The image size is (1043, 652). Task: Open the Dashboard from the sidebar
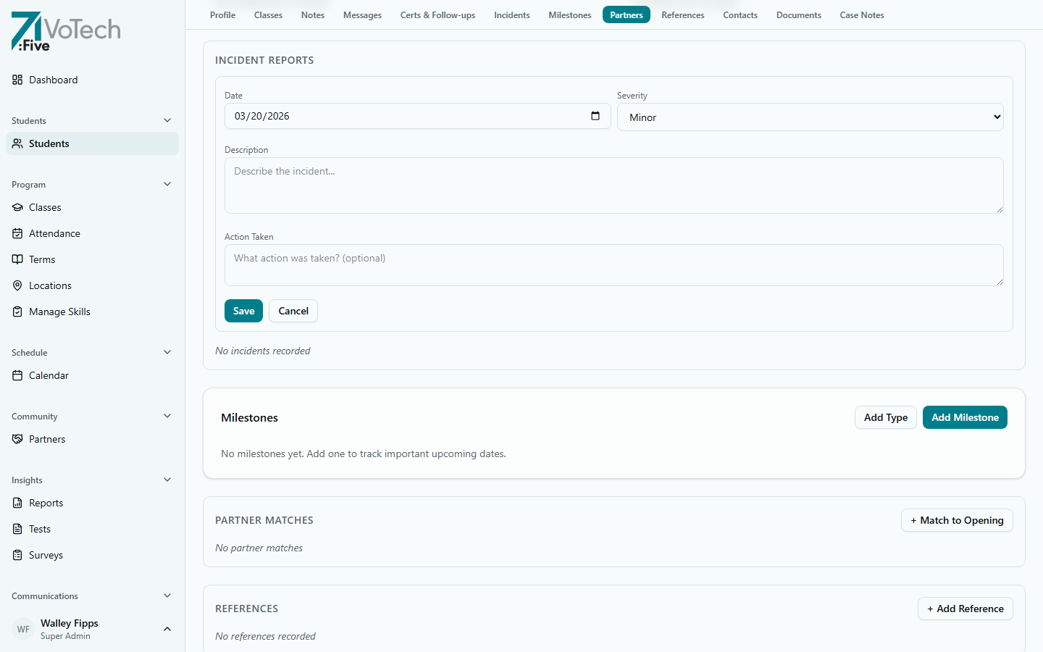(52, 80)
